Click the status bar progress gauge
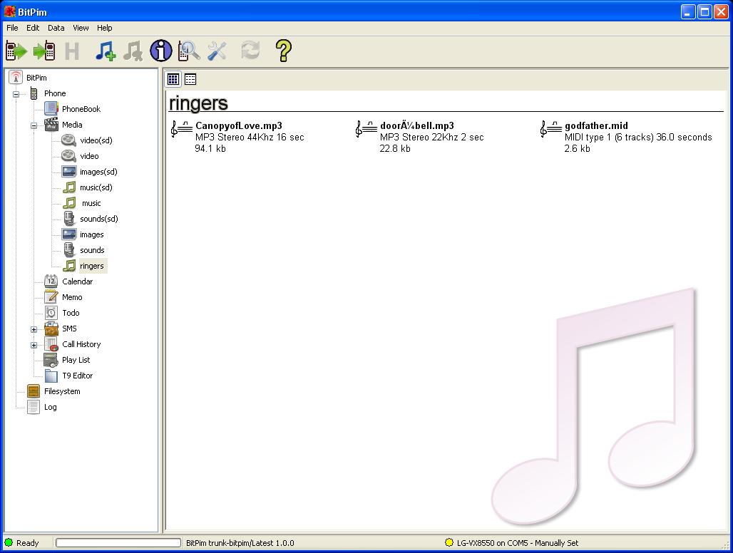This screenshot has width=733, height=553. pos(118,543)
